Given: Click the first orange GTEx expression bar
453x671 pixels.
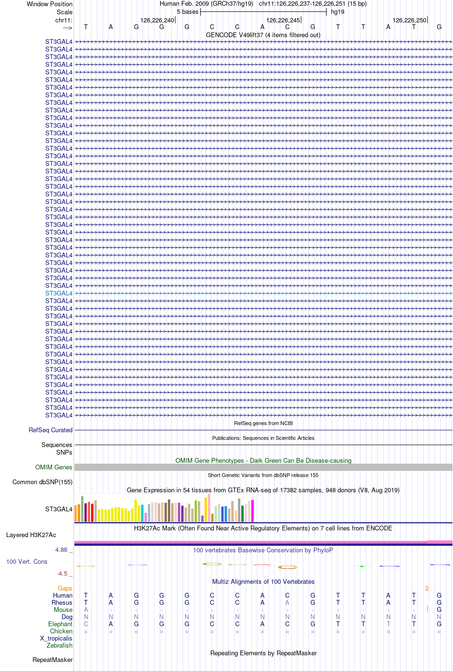Looking at the screenshot, I should click(x=76, y=514).
